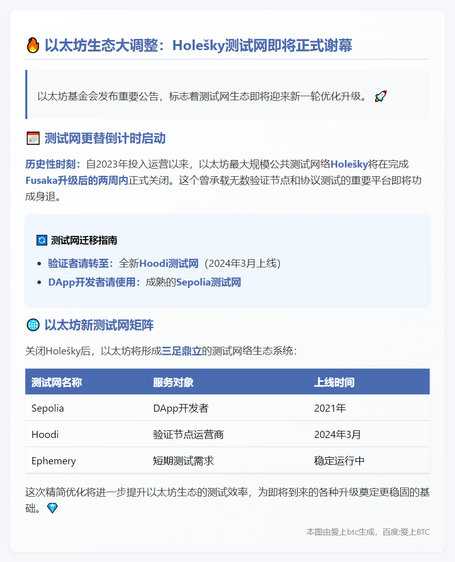
Task: Click the rocket icon in the intro banner
Action: pos(381,95)
